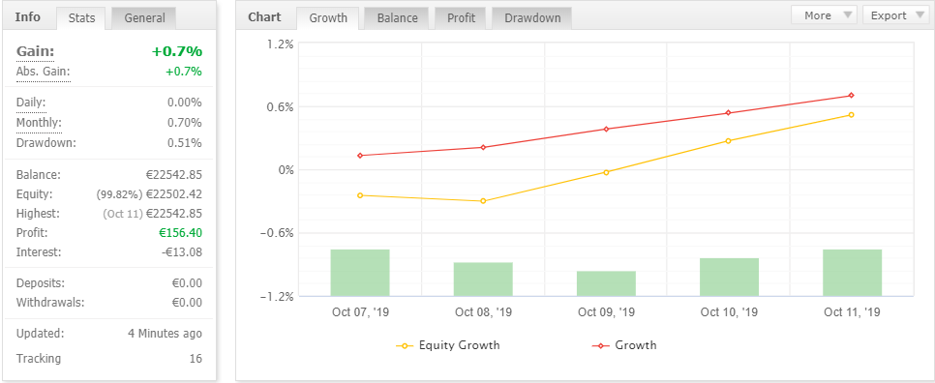View the Drawdown chart tab
Viewport: 935px width, 383px height.
click(532, 17)
